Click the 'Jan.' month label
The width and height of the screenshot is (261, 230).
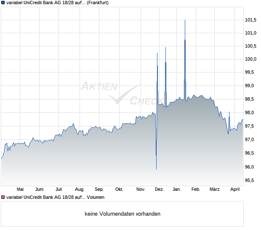pyautogui.click(x=177, y=189)
